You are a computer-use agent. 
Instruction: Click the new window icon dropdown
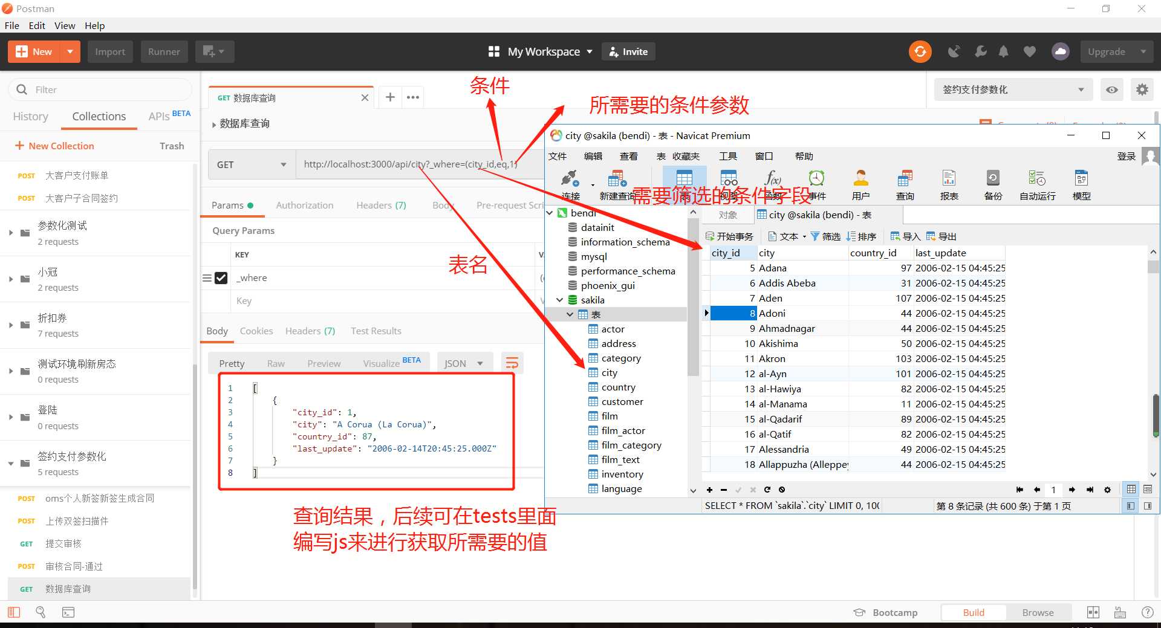tap(213, 52)
